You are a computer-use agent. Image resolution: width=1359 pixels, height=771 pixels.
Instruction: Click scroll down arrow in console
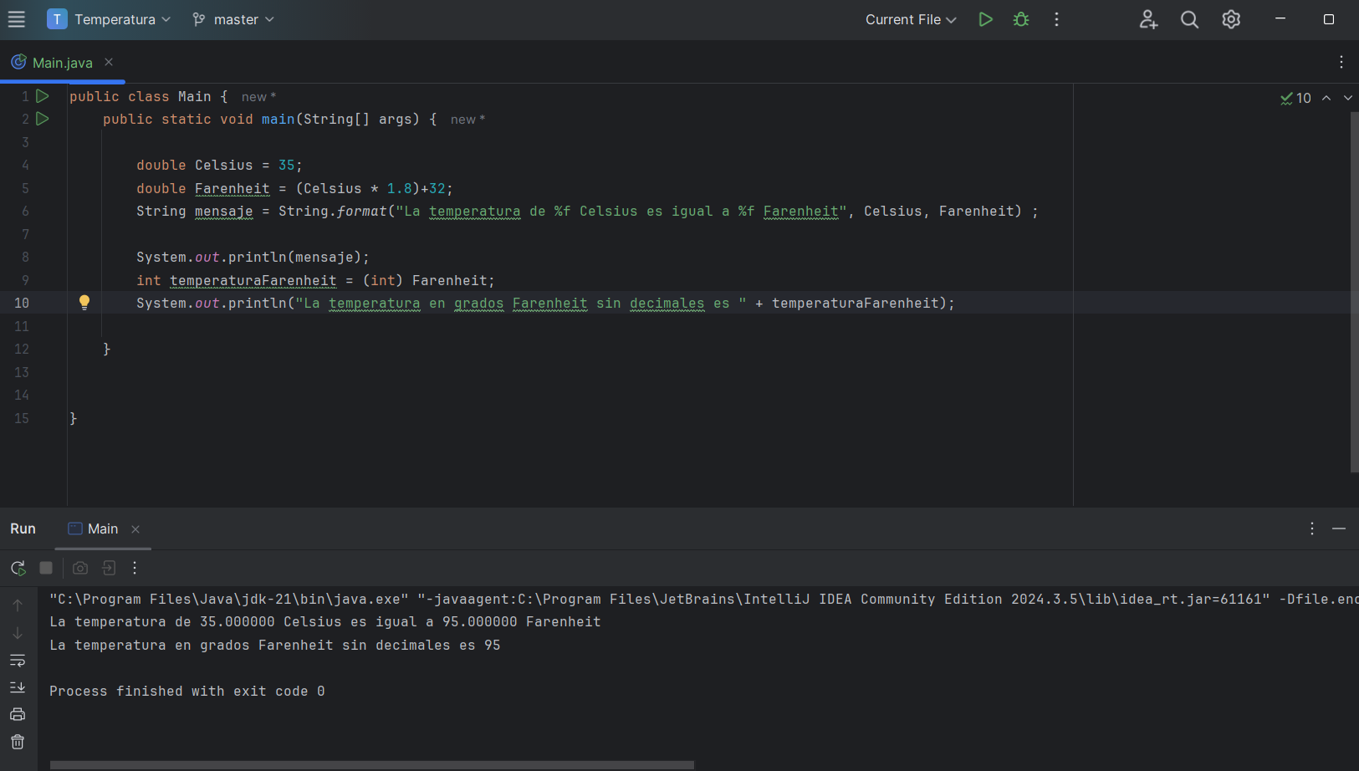point(18,633)
